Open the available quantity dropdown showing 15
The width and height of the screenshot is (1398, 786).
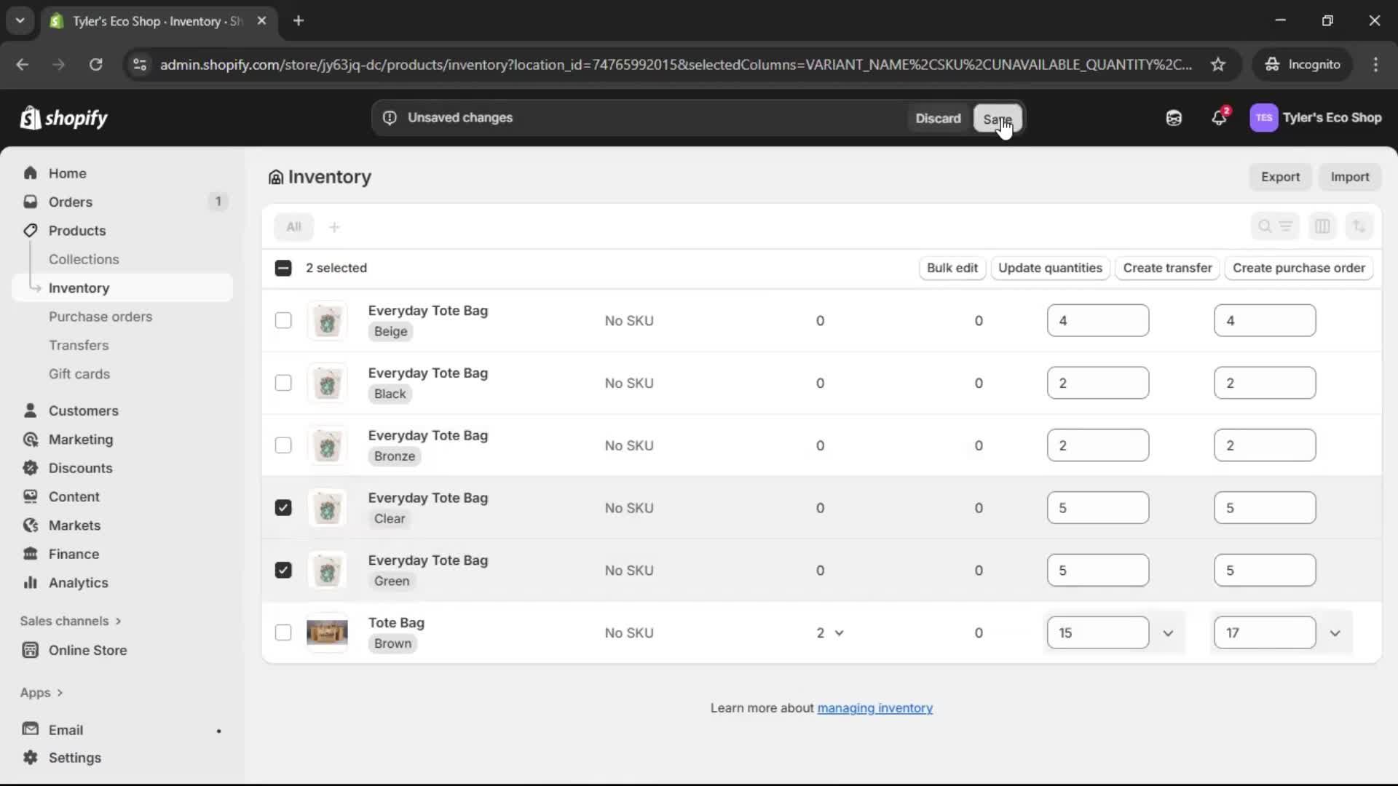tap(1169, 632)
